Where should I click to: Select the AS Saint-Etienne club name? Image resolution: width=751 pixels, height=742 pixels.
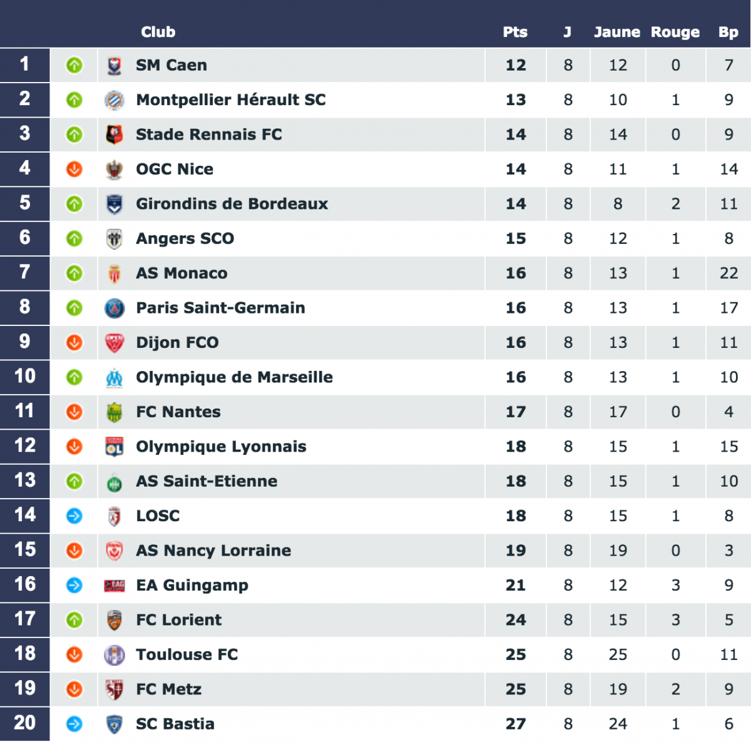click(207, 481)
